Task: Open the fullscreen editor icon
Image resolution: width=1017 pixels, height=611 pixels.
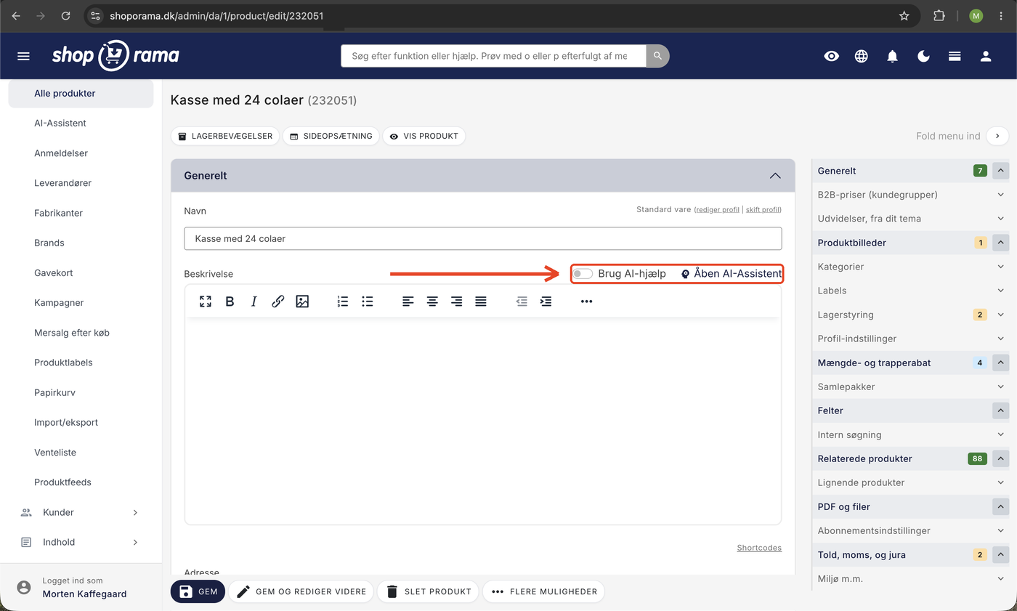Action: coord(206,302)
